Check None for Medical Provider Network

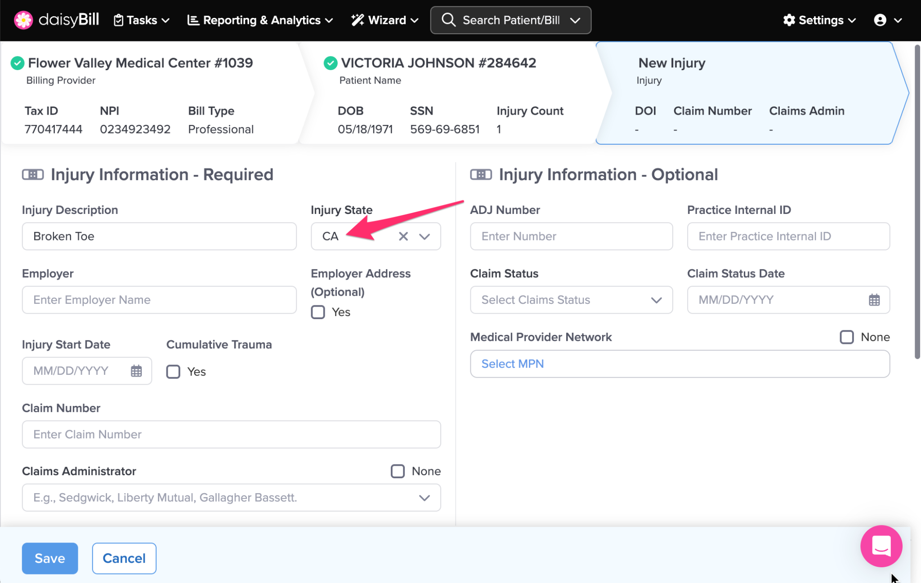click(846, 337)
